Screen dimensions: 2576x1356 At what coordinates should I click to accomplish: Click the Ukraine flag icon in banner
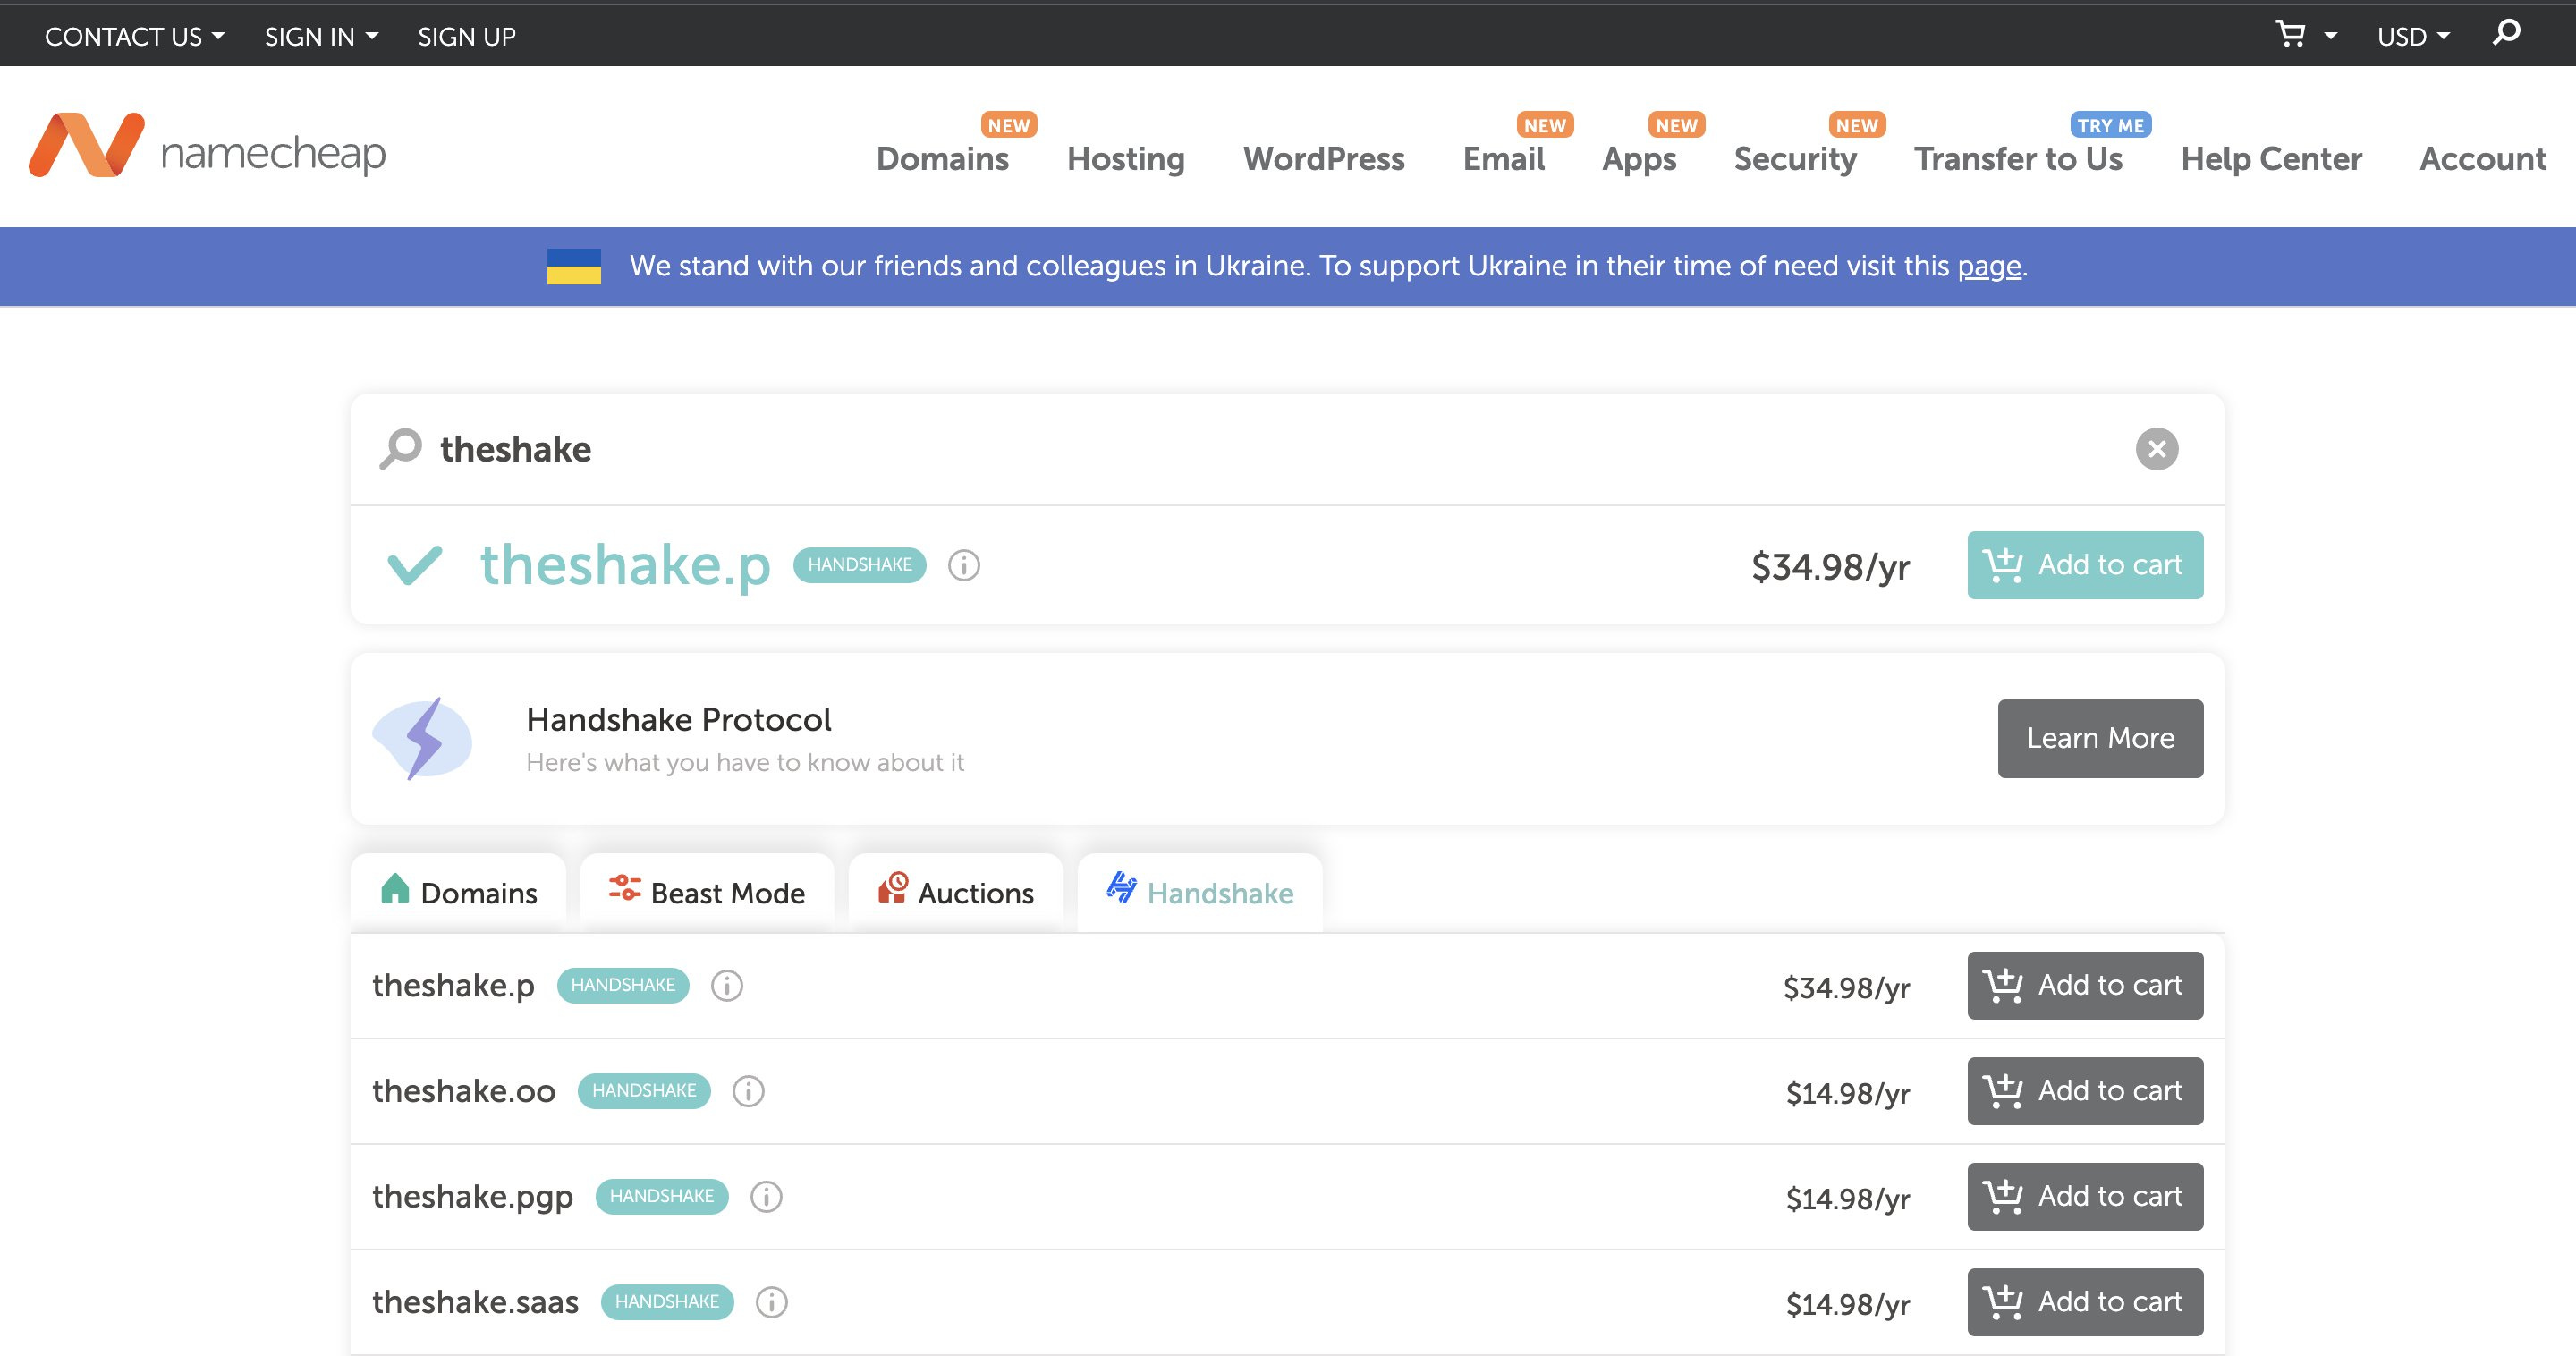574,266
